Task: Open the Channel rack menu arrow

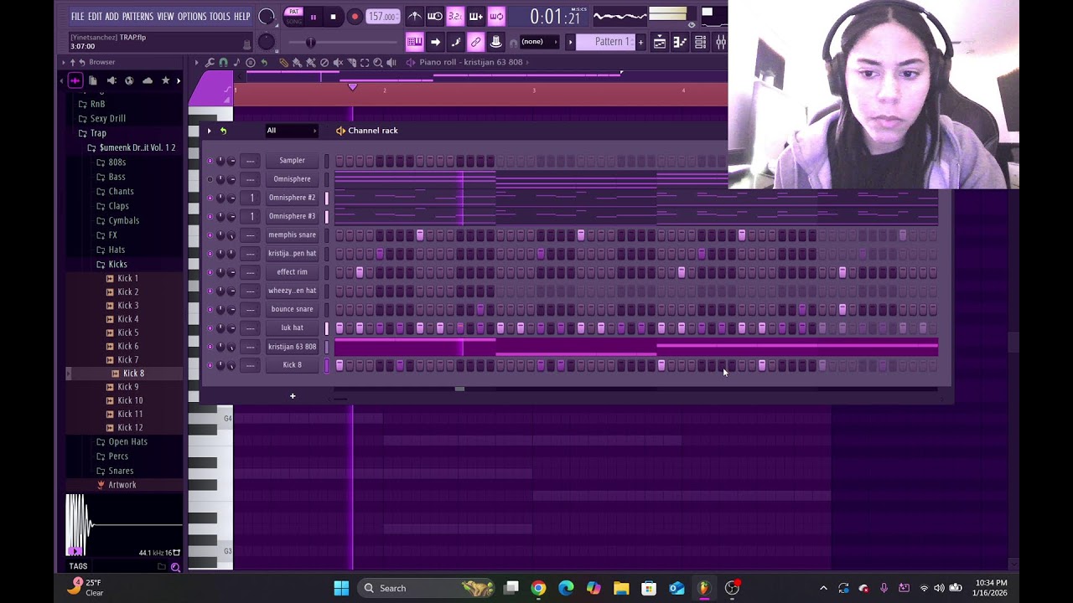Action: point(210,131)
